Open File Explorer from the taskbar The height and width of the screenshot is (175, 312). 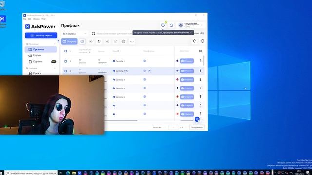[74, 173]
